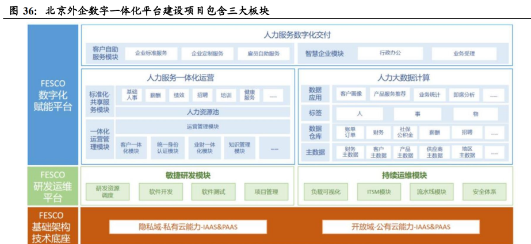Click the '人力大数据计算' section heading
Image resolution: width=531 pixels, height=244 pixels.
[404, 78]
